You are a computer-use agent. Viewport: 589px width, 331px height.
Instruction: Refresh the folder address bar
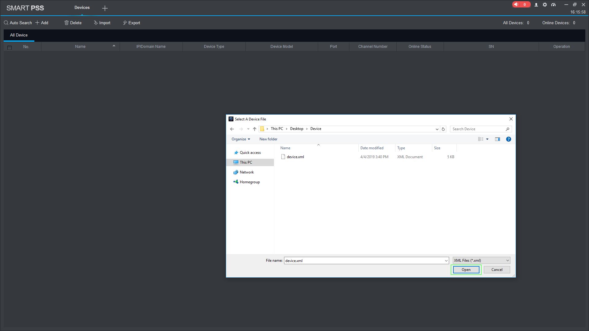click(443, 129)
